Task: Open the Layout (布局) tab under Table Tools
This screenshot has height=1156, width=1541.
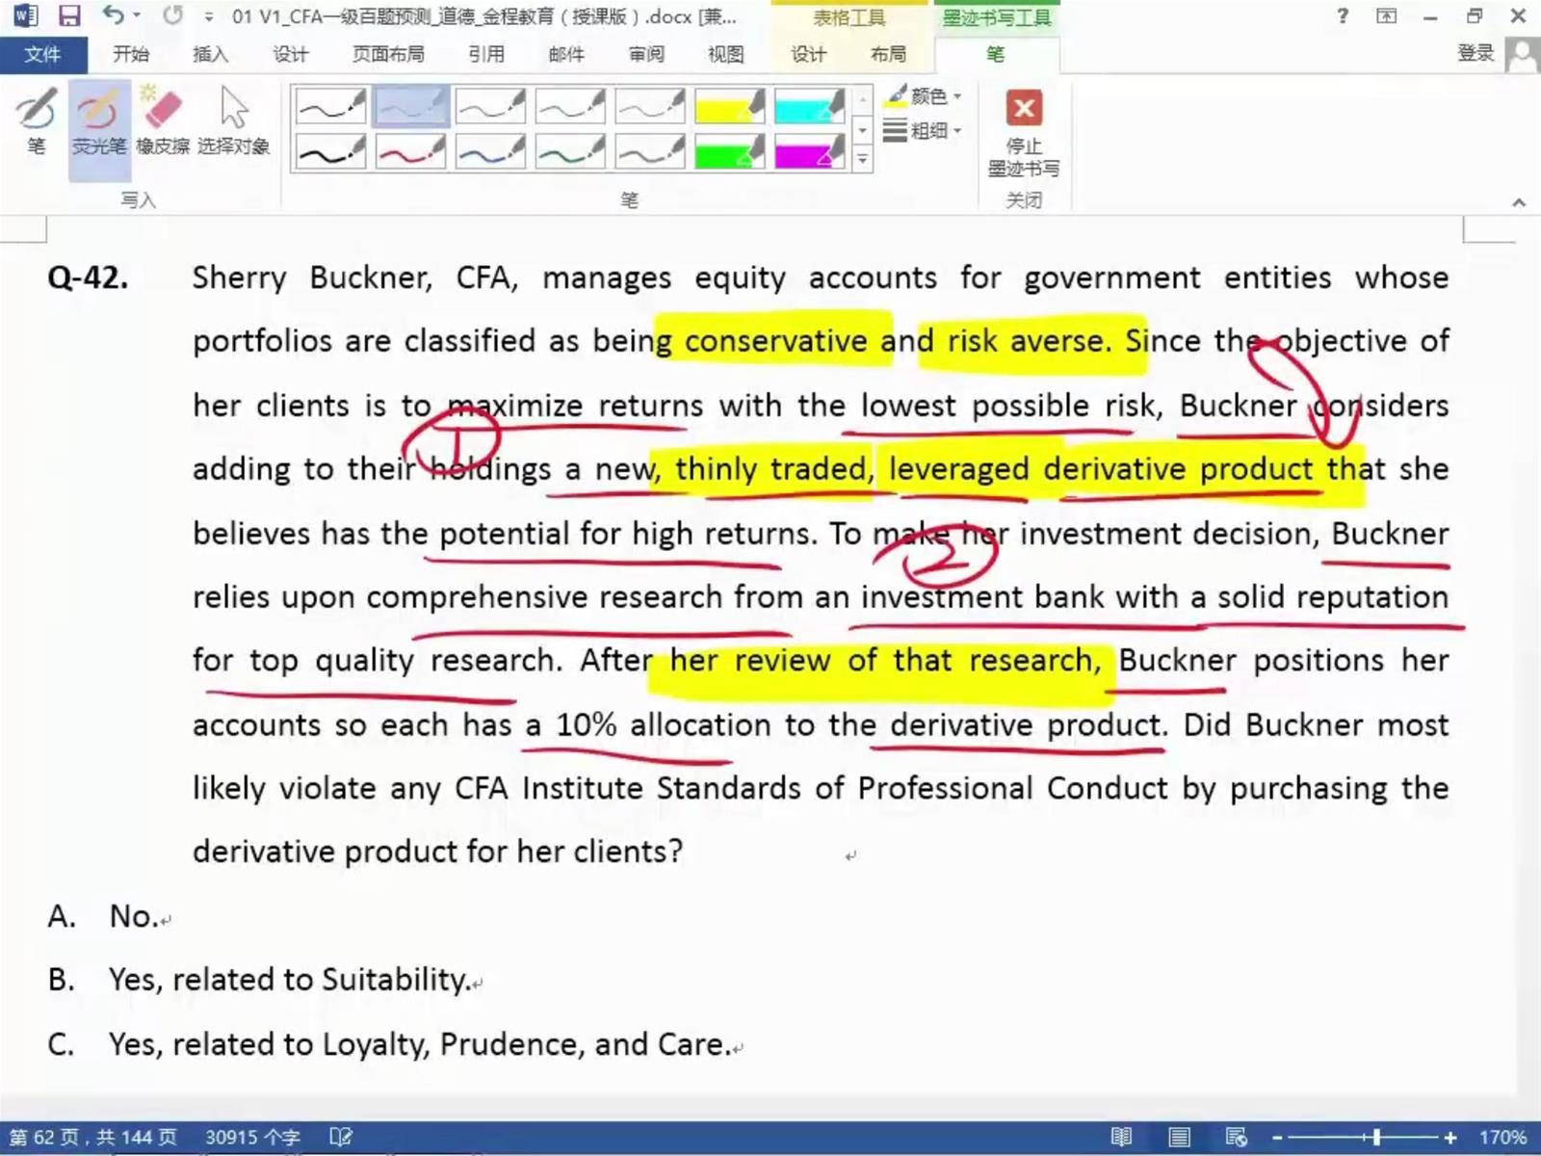Action: point(888,54)
